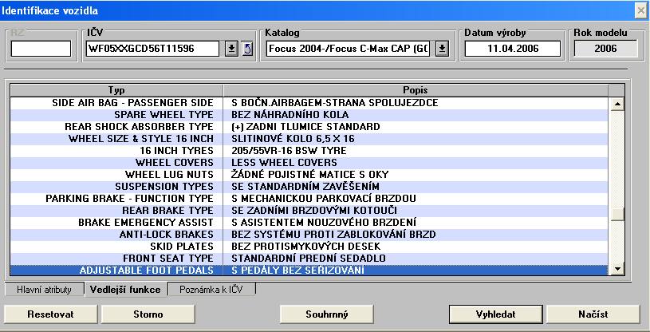
Task: Click the Souhrnný button
Action: point(327,314)
